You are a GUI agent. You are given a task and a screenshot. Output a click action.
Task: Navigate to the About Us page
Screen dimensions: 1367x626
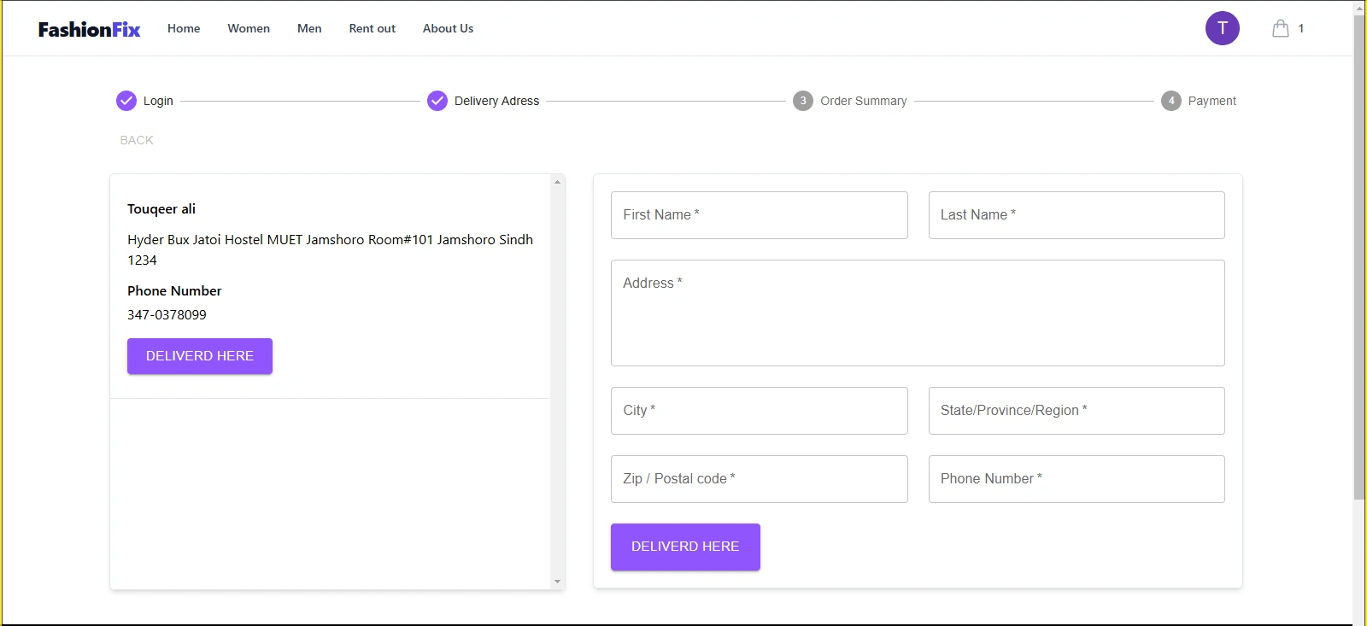(x=448, y=28)
